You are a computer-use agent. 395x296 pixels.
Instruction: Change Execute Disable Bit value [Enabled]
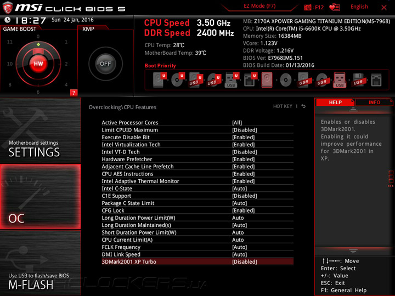point(244,137)
